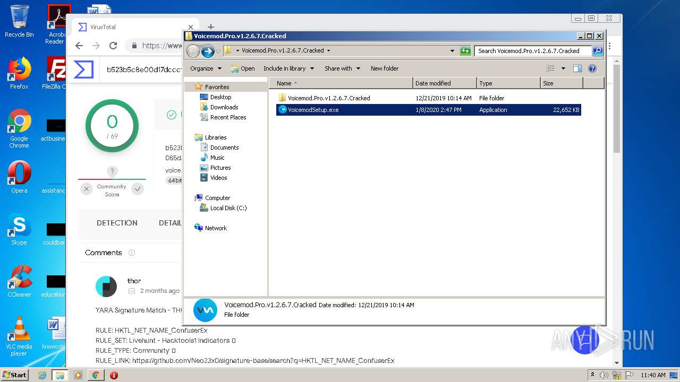This screenshot has width=680, height=382.
Task: Launch Opera desktop shortcut
Action: tap(19, 177)
